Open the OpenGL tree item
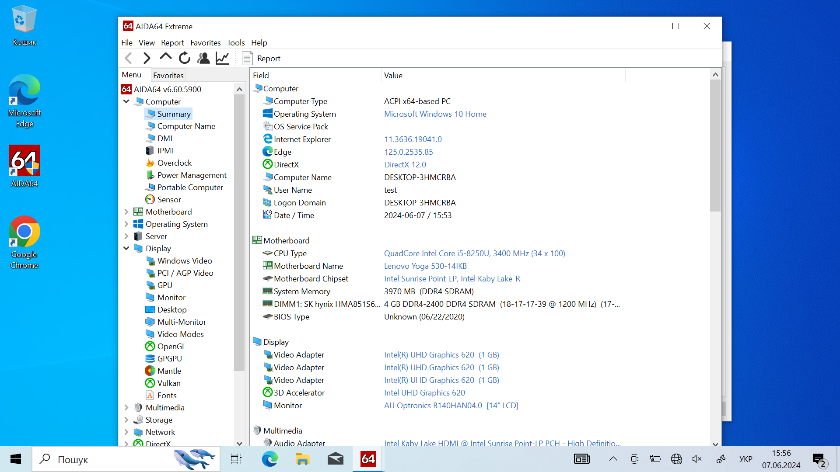Viewport: 840px width, 472px height. [x=171, y=346]
